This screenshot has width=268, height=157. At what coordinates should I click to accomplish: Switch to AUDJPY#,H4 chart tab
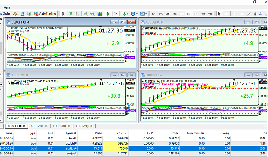[x=39, y=126]
